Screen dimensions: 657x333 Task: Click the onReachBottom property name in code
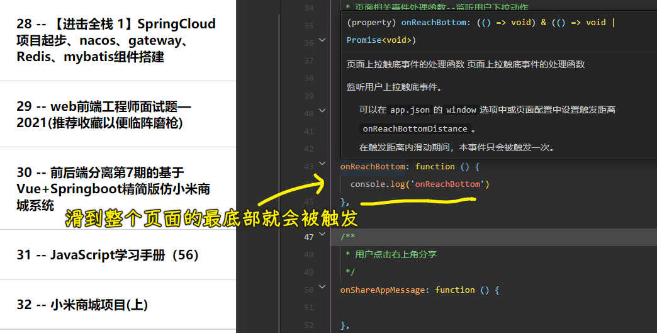click(373, 167)
